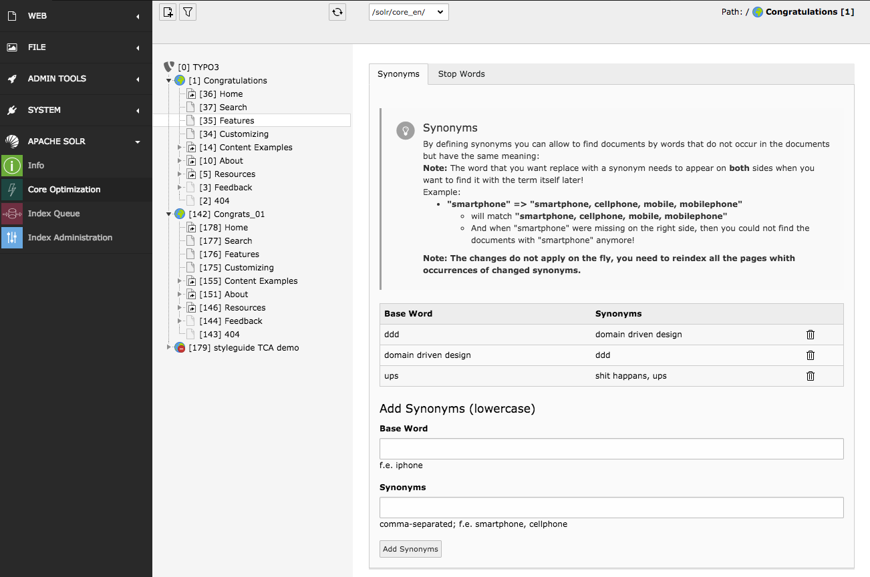Image resolution: width=870 pixels, height=577 pixels.
Task: Open the Solr Info module
Action: coord(36,166)
